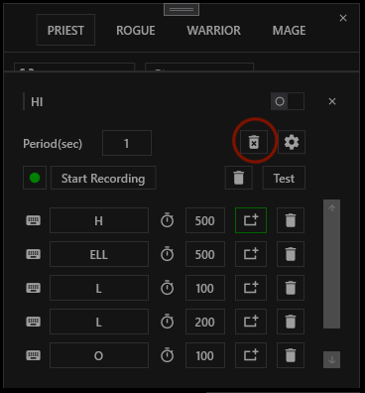The height and width of the screenshot is (393, 365).
Task: Delete the H row
Action: click(291, 220)
